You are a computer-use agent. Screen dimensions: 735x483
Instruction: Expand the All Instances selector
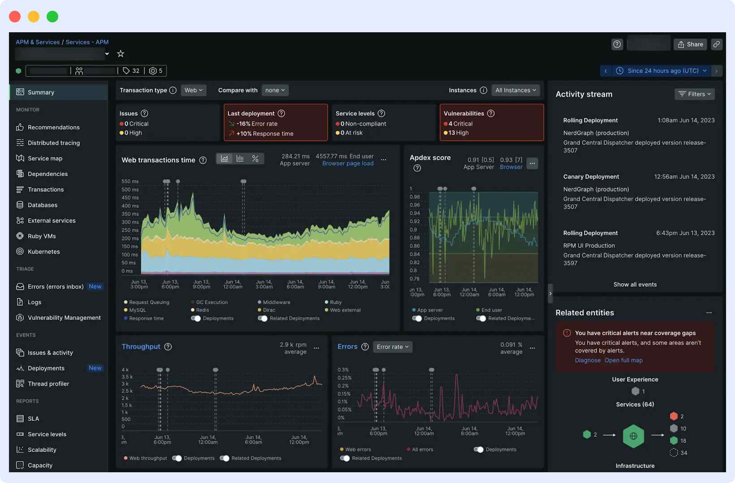515,90
